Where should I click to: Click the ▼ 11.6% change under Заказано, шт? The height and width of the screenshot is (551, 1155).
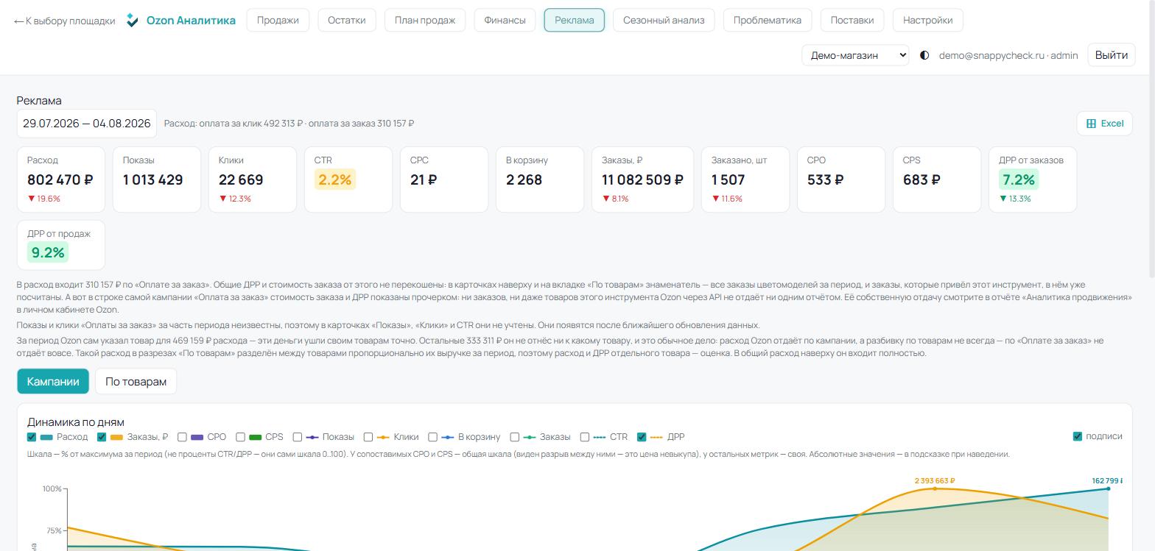point(727,199)
